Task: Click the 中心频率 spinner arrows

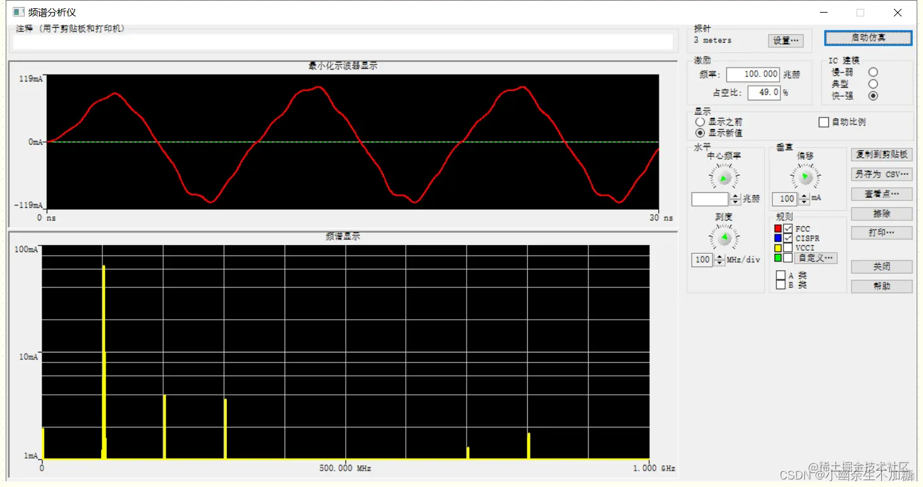Action: pyautogui.click(x=735, y=200)
